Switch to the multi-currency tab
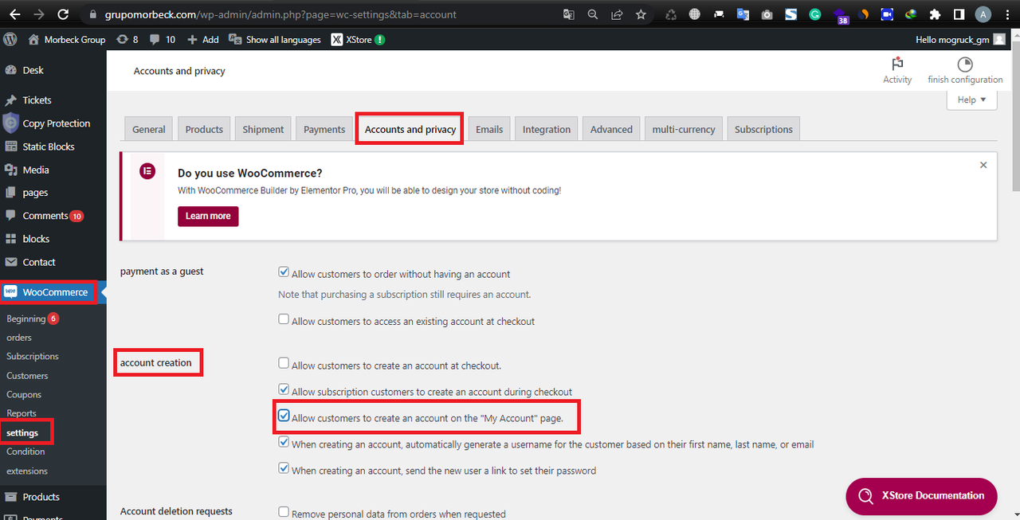 [684, 129]
